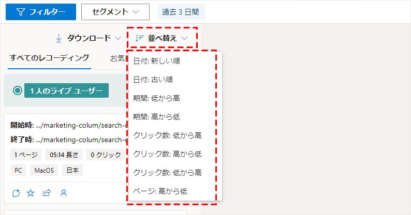The image size is (411, 215).
Task: Sort by クリック数: 高から低
Action: 167,154
